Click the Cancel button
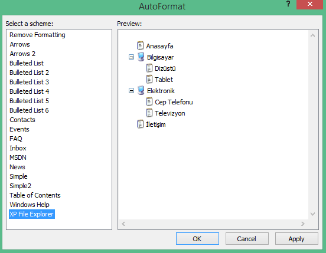Image resolution: width=326 pixels, height=253 pixels. [x=247, y=239]
